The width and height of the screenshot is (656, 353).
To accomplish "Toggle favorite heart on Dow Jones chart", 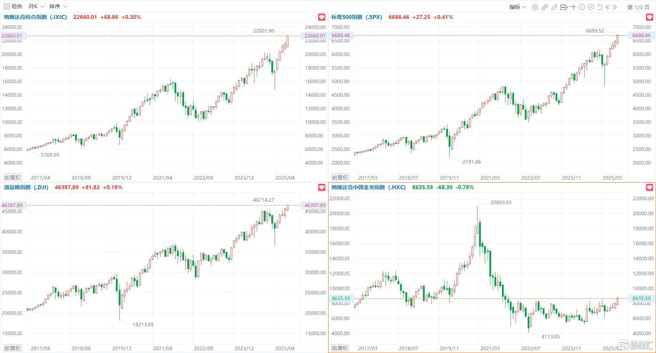I will pyautogui.click(x=321, y=187).
